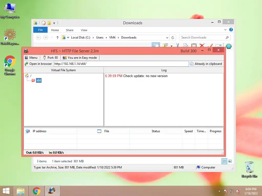
Task: Click the Time column header
Action: [x=201, y=131]
